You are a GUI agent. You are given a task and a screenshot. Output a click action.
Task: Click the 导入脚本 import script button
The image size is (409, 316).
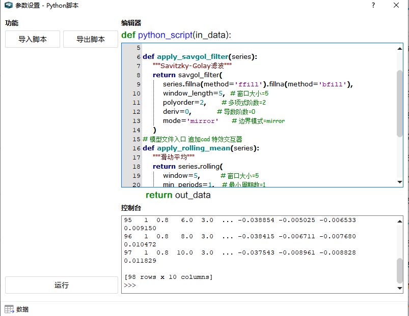tap(33, 39)
